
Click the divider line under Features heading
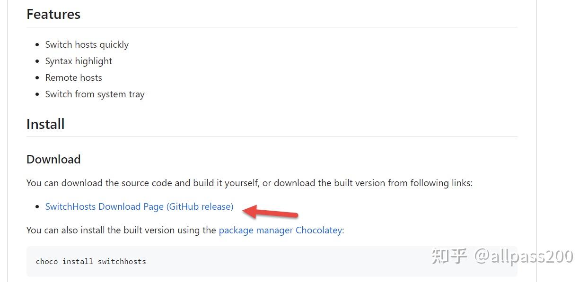(272, 27)
